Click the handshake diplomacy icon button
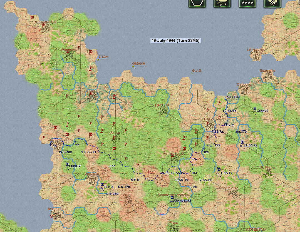The image size is (300, 232). pos(272,3)
